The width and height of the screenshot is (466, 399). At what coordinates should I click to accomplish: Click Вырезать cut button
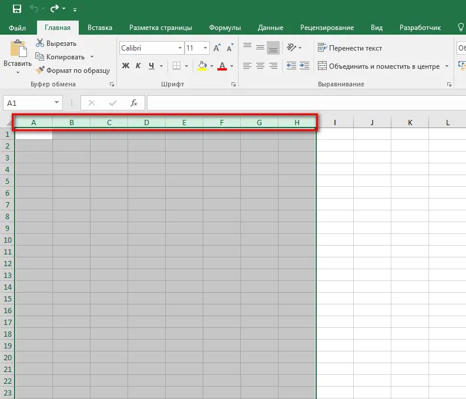tap(56, 43)
